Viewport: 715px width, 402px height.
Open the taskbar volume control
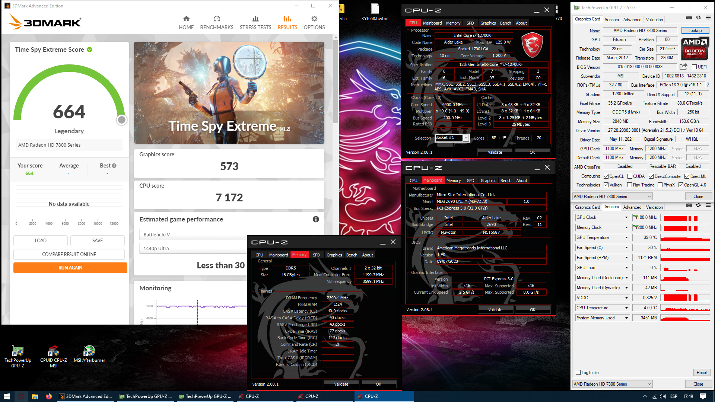[x=663, y=396]
